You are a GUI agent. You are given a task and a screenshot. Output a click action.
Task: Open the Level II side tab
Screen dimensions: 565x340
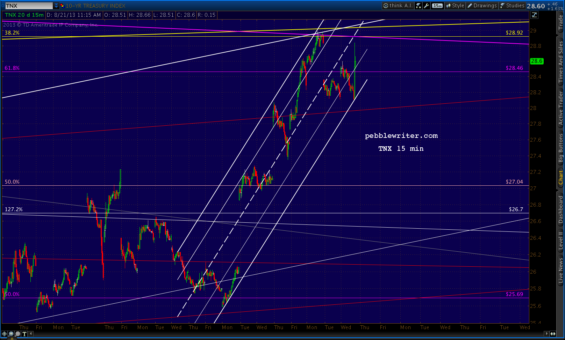560,240
